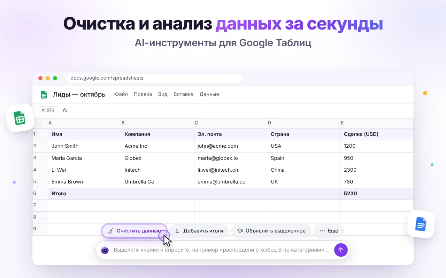Click the purple send arrow button
This screenshot has width=446, height=278.
[341, 250]
